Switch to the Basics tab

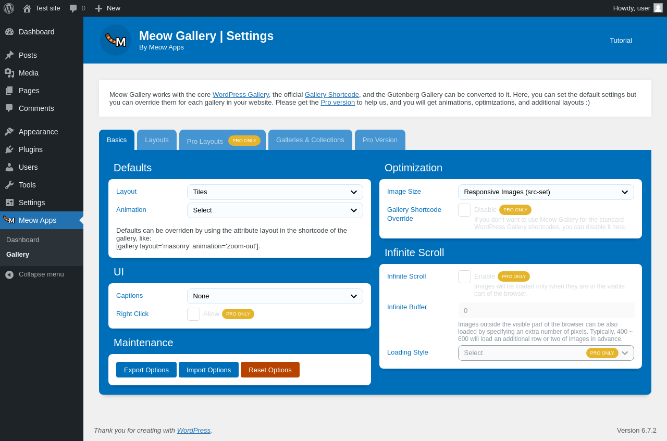[117, 140]
